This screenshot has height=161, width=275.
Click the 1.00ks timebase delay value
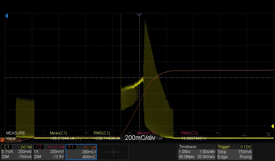point(184,152)
